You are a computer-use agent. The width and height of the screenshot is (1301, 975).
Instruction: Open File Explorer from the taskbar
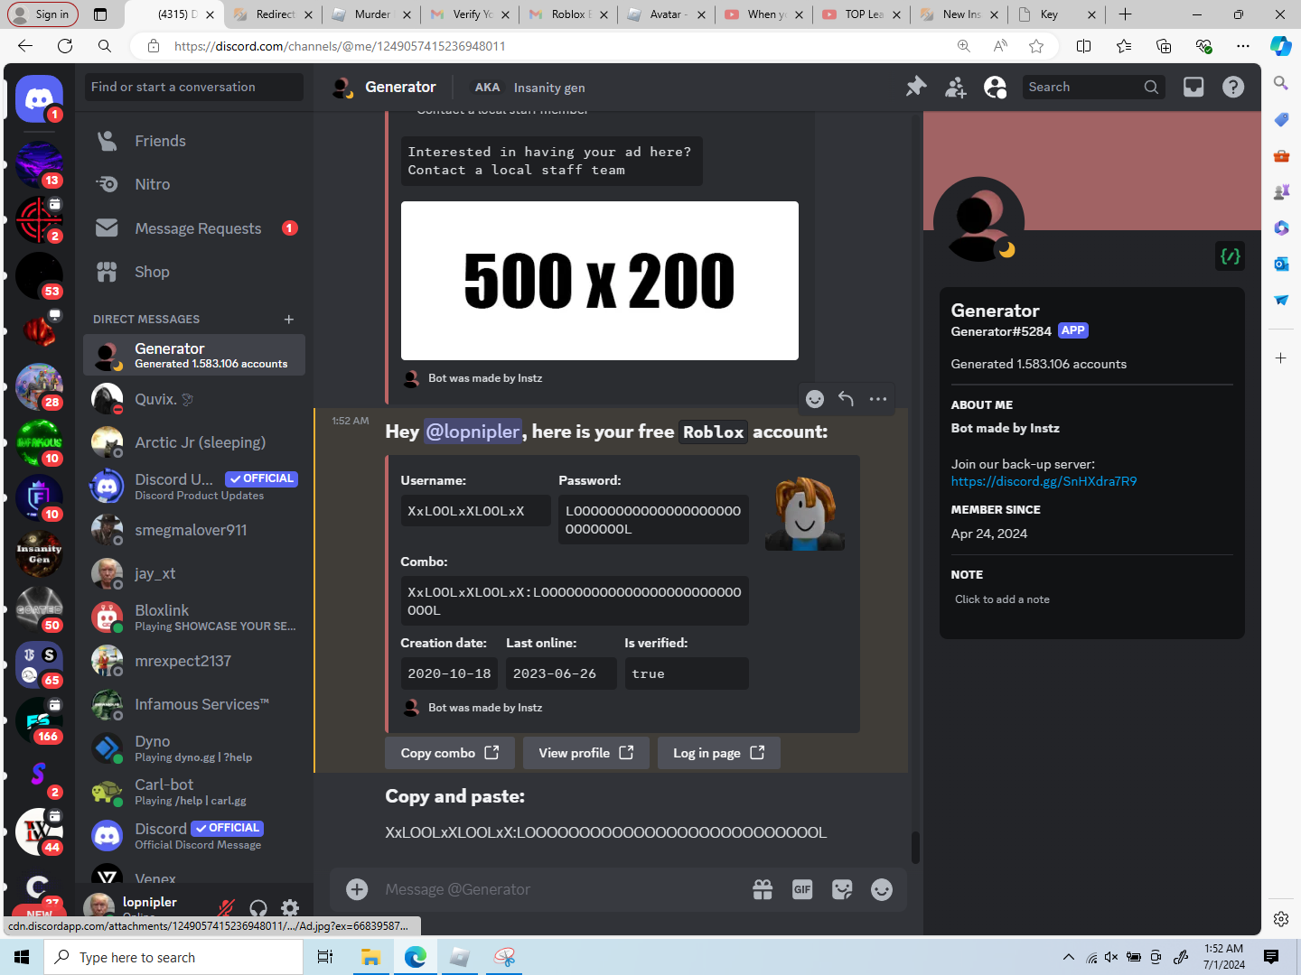[x=370, y=957]
